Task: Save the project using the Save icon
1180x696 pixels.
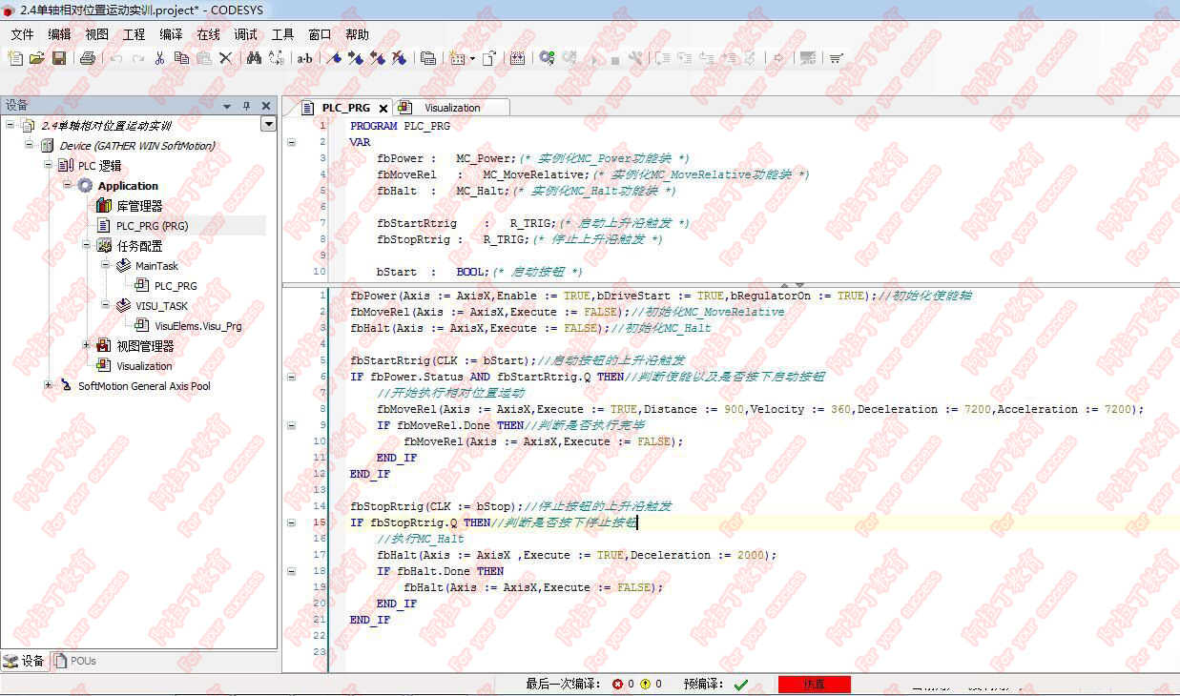Action: coord(61,58)
